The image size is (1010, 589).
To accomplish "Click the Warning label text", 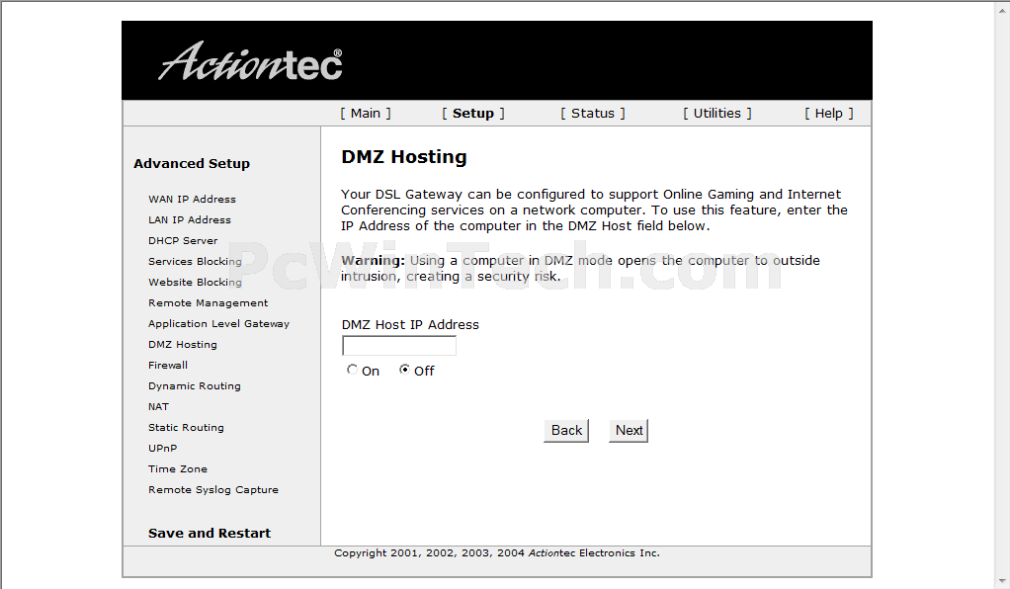I will pos(373,260).
